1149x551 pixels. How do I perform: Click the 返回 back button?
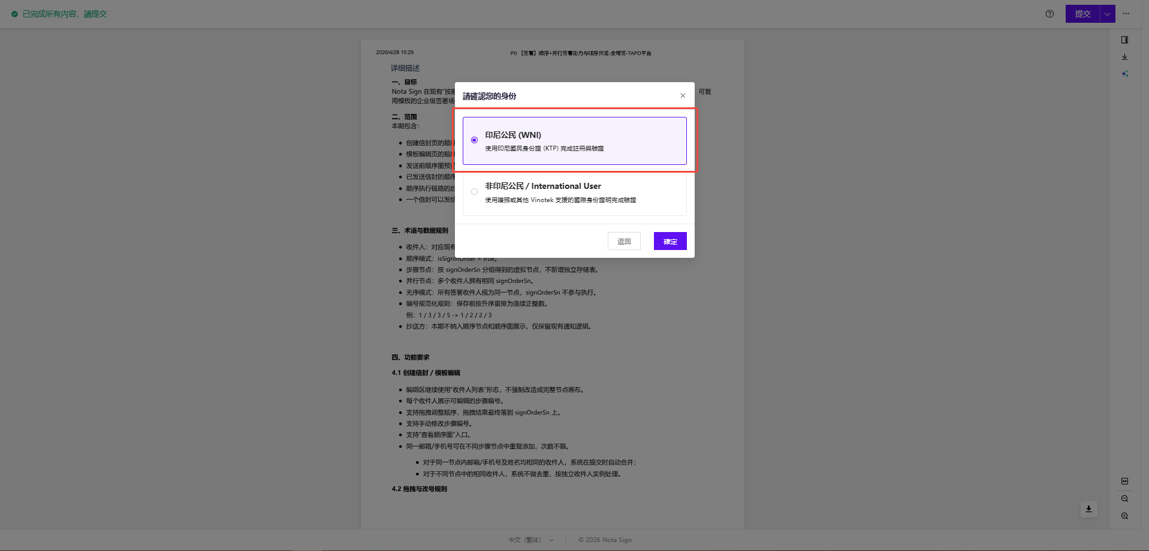(x=624, y=241)
